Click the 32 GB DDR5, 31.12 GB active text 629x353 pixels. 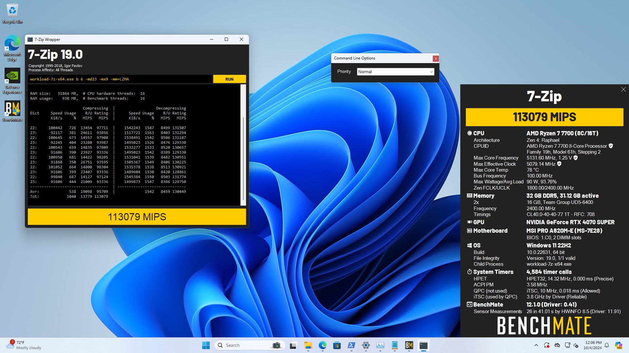[562, 196]
